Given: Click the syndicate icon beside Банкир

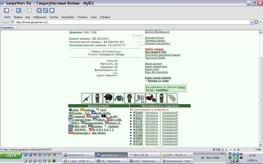Looking at the screenshot, I should [82, 110].
